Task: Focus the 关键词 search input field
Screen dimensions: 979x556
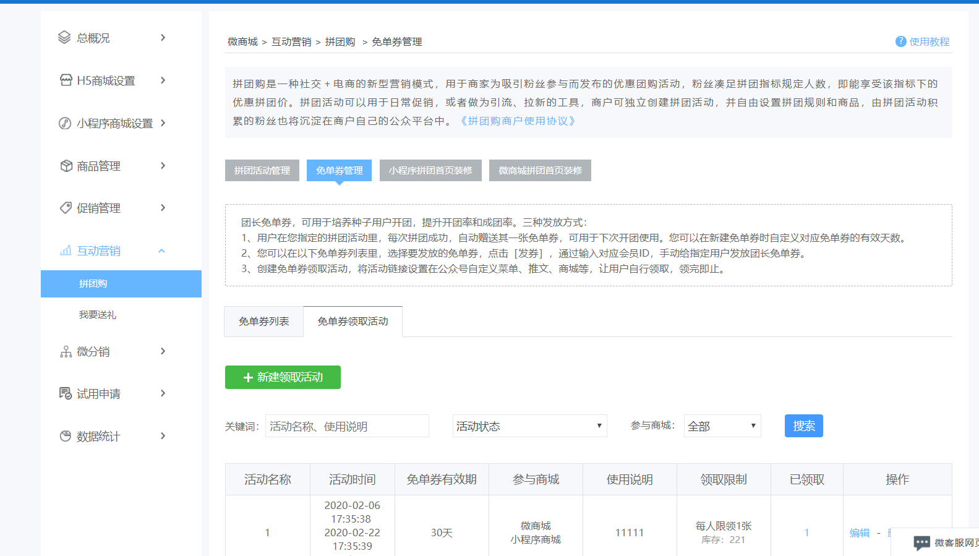Action: point(347,426)
